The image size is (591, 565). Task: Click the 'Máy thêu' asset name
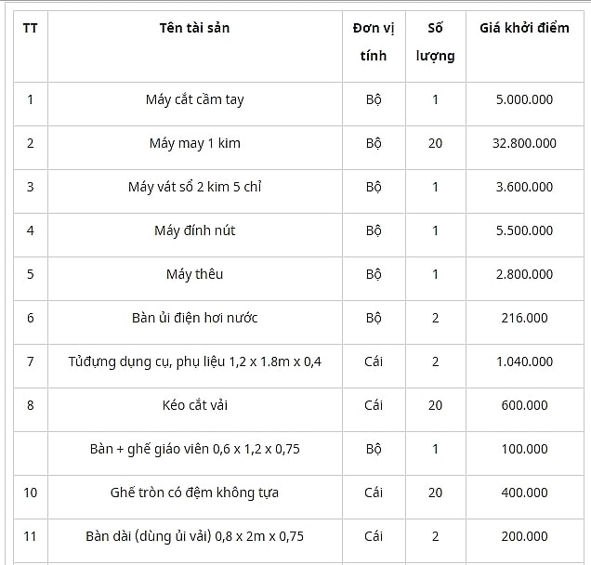[195, 275]
